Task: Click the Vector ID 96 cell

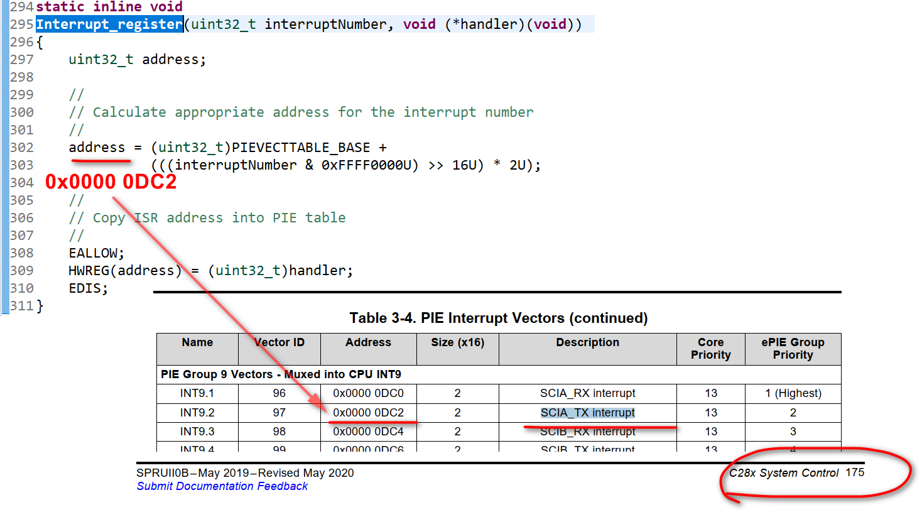Action: pyautogui.click(x=279, y=393)
